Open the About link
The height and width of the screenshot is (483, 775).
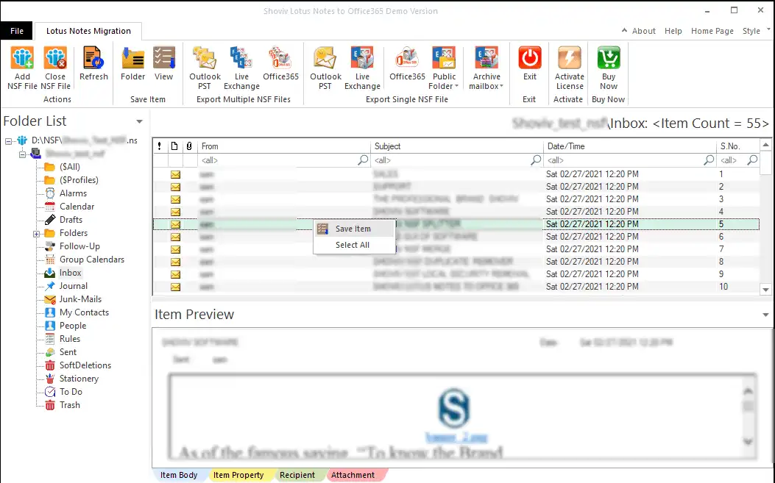click(643, 31)
